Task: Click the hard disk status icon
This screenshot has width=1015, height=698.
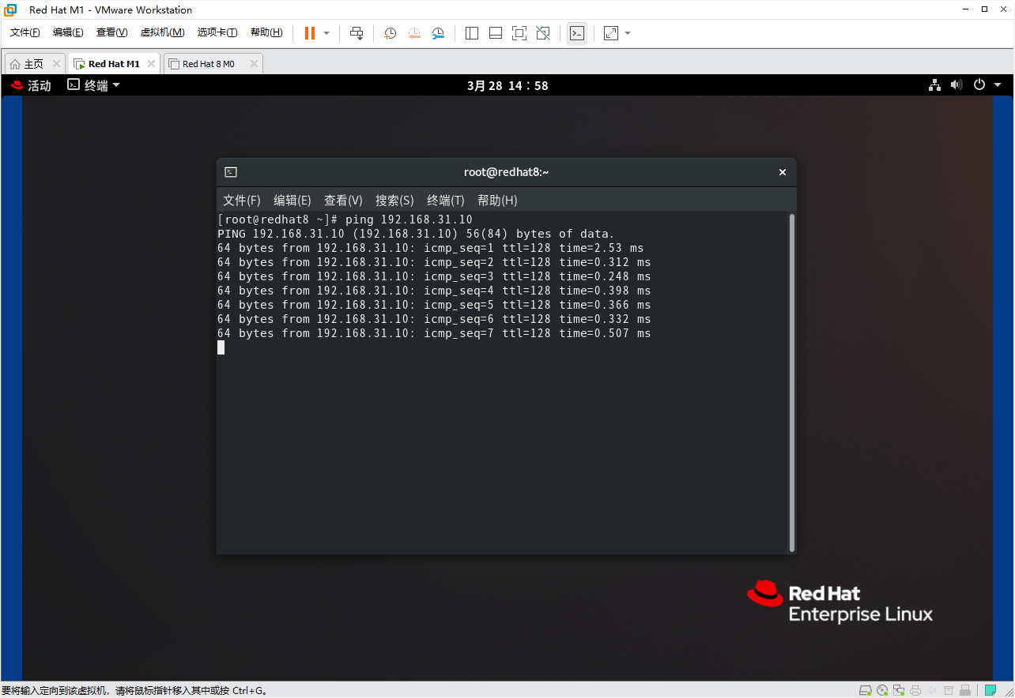Action: pos(866,690)
